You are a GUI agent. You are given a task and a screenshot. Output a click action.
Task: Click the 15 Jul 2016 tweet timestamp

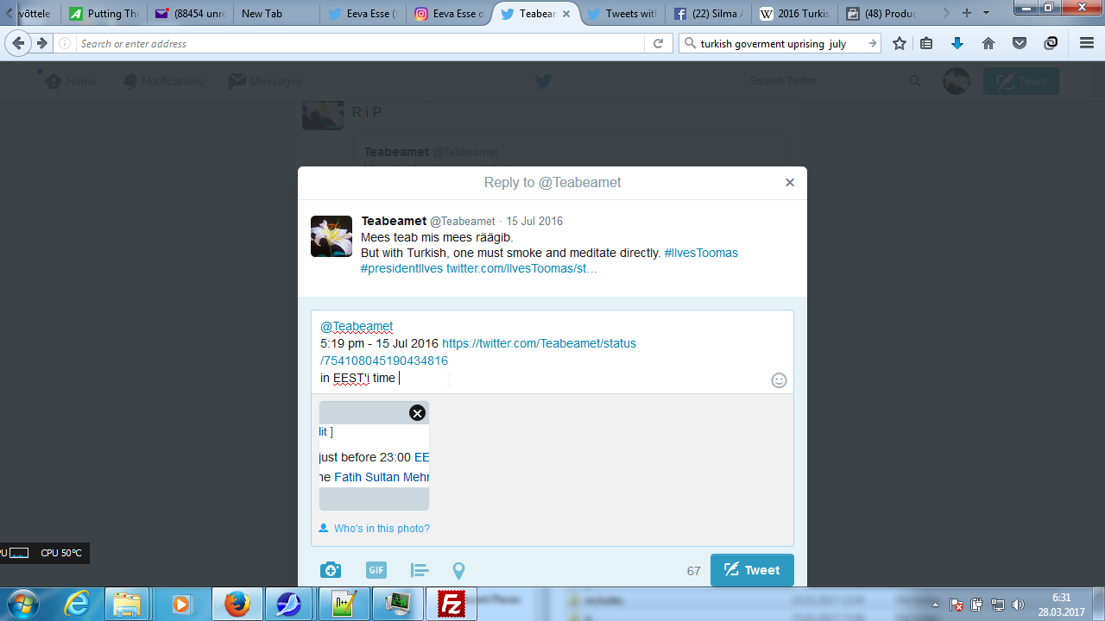(x=534, y=222)
